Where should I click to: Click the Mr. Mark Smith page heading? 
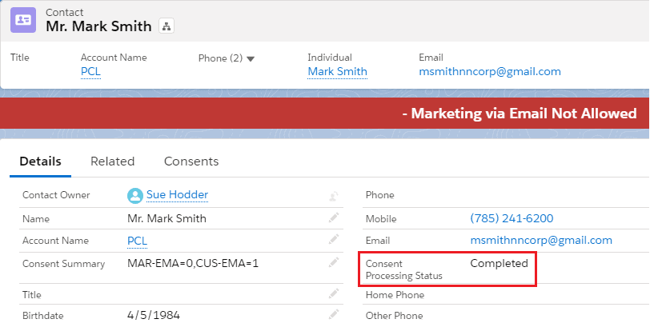(98, 26)
